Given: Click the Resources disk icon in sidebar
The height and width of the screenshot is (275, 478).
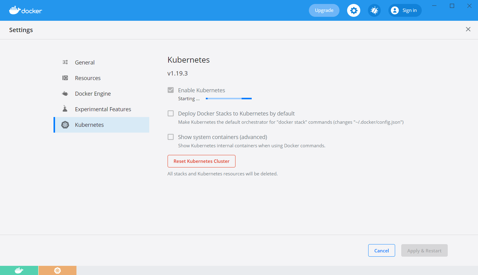Looking at the screenshot, I should (x=65, y=78).
